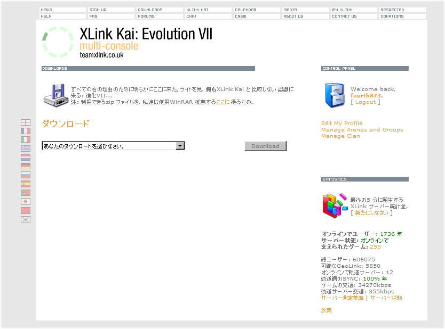Click the 総ユーザー: 606075 statistic
Screen dimensions: 445x329
[x=348, y=260]
